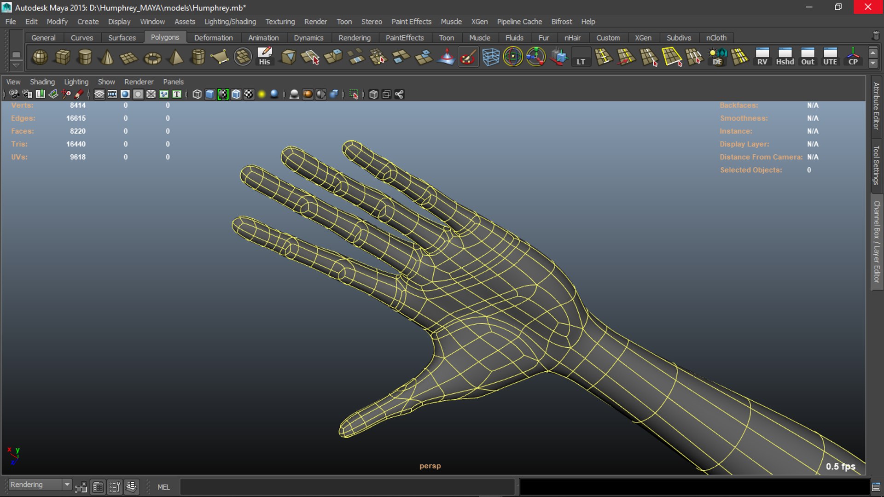Toggle the grid display in panel toolbar
Viewport: 884px width, 497px height.
pyautogui.click(x=99, y=94)
